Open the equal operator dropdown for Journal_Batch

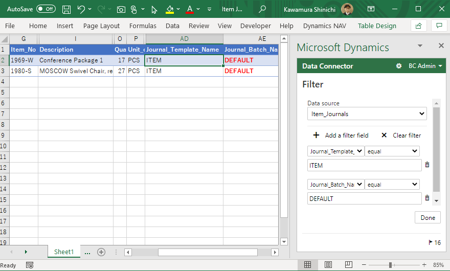[x=392, y=185]
